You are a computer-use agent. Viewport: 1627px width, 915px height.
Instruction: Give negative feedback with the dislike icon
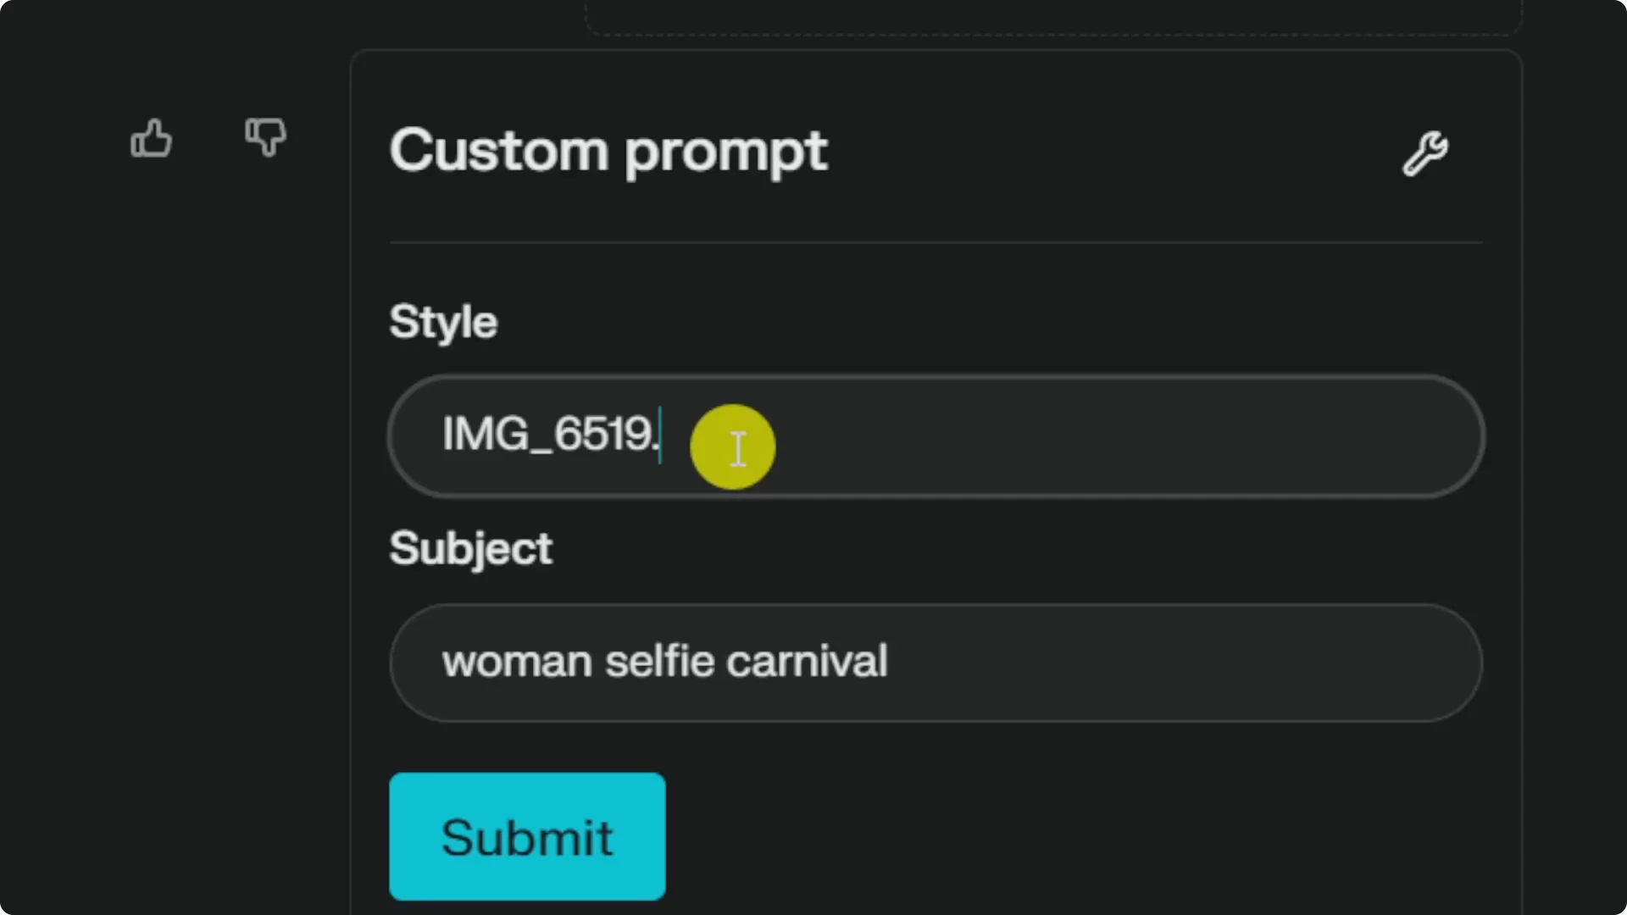[x=266, y=138]
